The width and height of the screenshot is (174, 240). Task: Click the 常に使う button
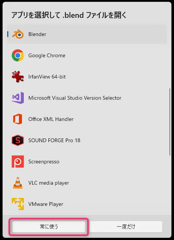49,226
